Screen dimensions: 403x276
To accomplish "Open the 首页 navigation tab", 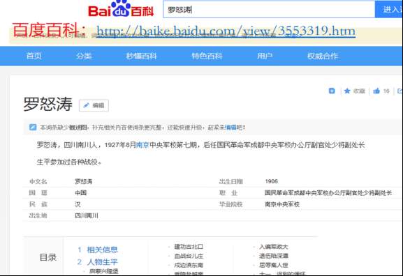I will coord(34,56).
